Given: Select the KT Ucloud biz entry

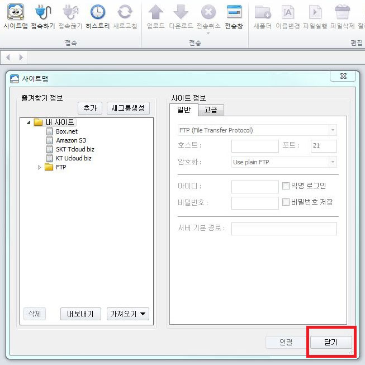Looking at the screenshot, I should click(74, 158).
